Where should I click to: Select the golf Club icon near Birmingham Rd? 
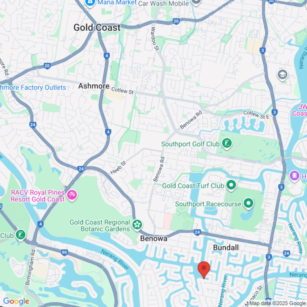click(21, 235)
